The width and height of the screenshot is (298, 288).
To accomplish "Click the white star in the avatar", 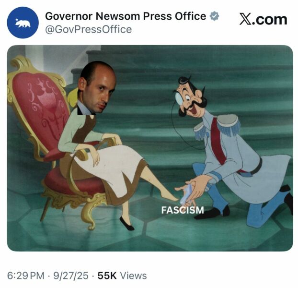I will (x=16, y=19).
